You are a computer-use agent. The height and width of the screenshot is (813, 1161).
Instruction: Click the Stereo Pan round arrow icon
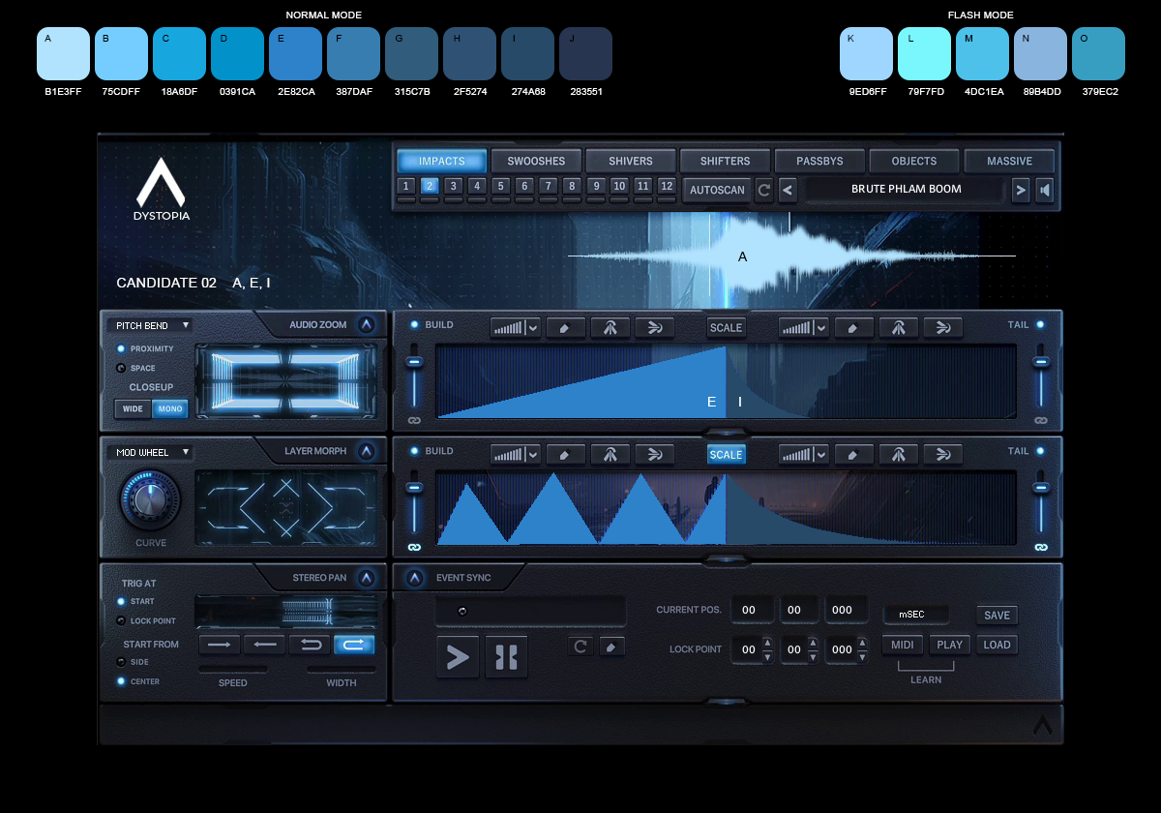(366, 578)
